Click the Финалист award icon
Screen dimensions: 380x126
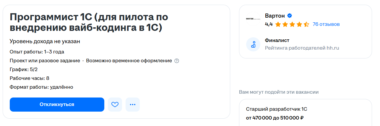click(253, 44)
